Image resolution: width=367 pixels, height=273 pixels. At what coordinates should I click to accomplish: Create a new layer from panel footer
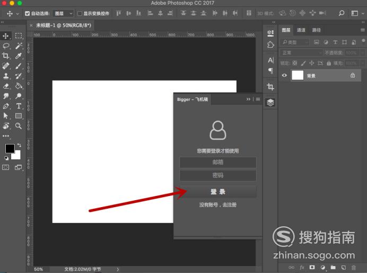(x=343, y=267)
